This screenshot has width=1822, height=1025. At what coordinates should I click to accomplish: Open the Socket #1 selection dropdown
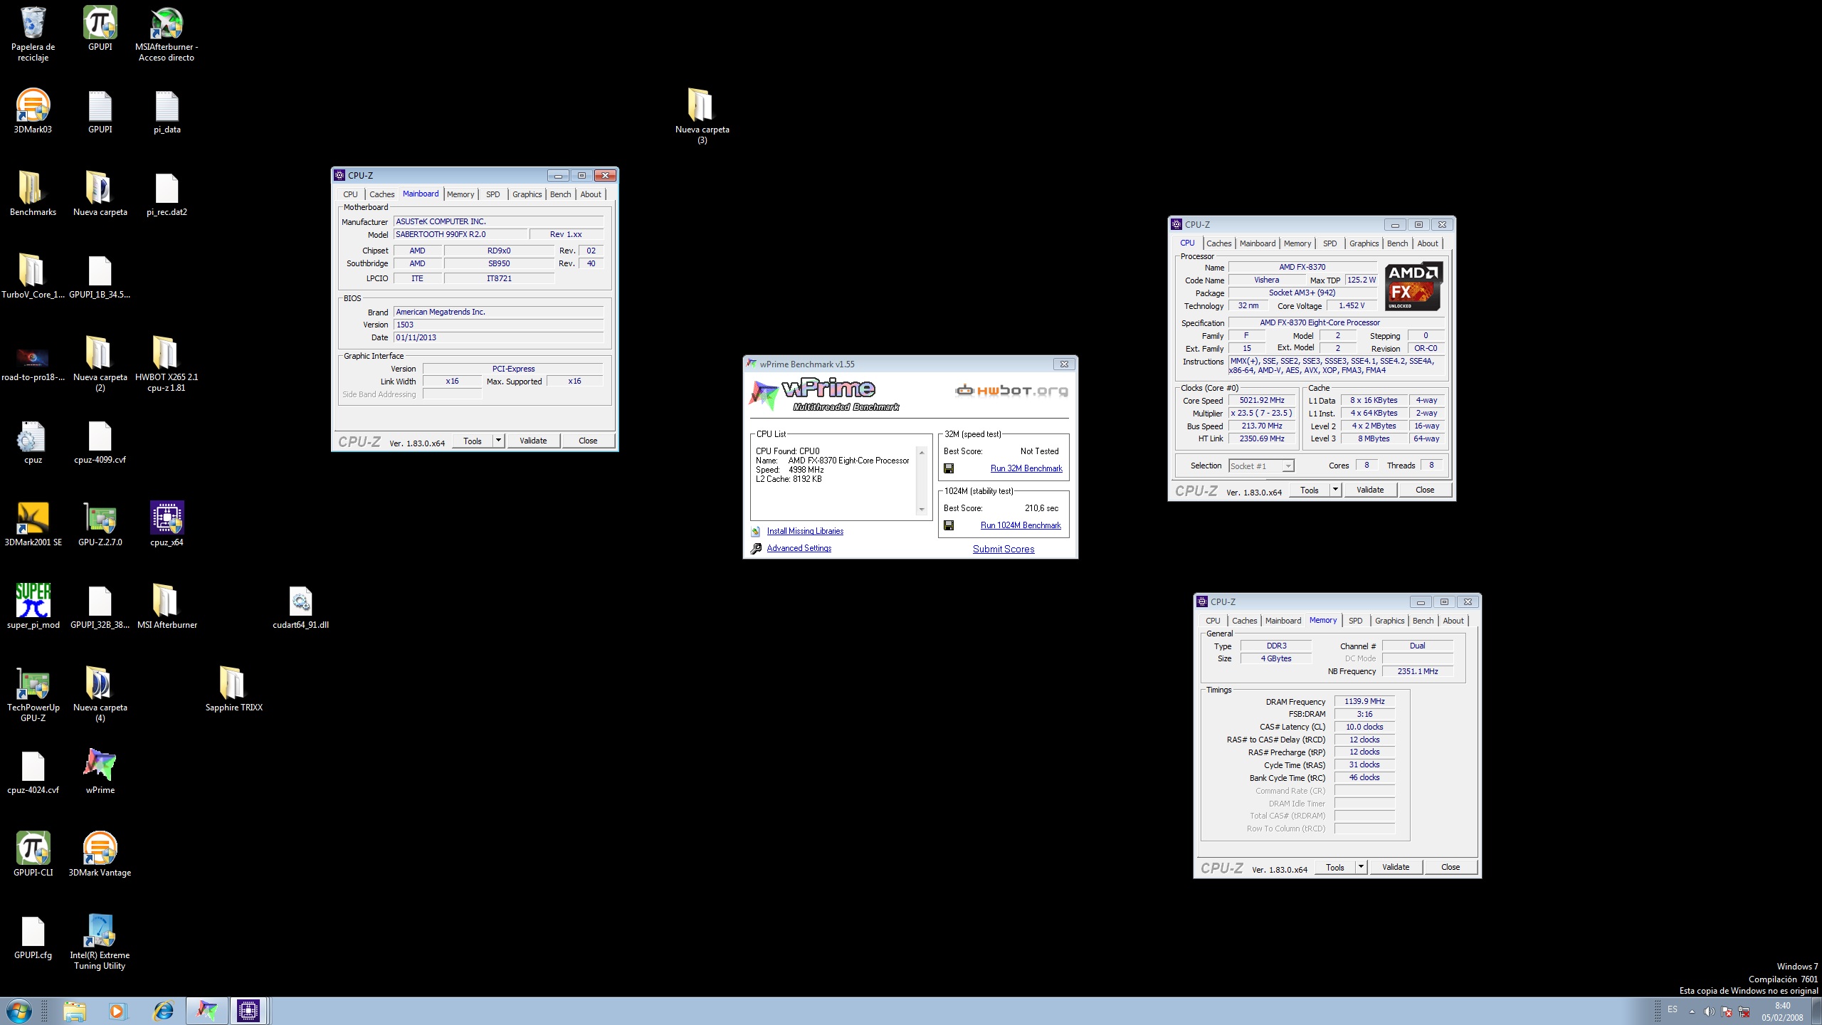(1261, 466)
